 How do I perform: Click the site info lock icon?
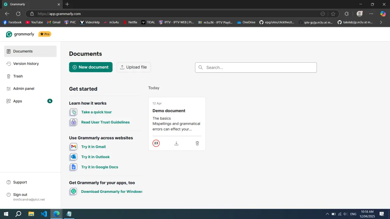click(x=32, y=14)
